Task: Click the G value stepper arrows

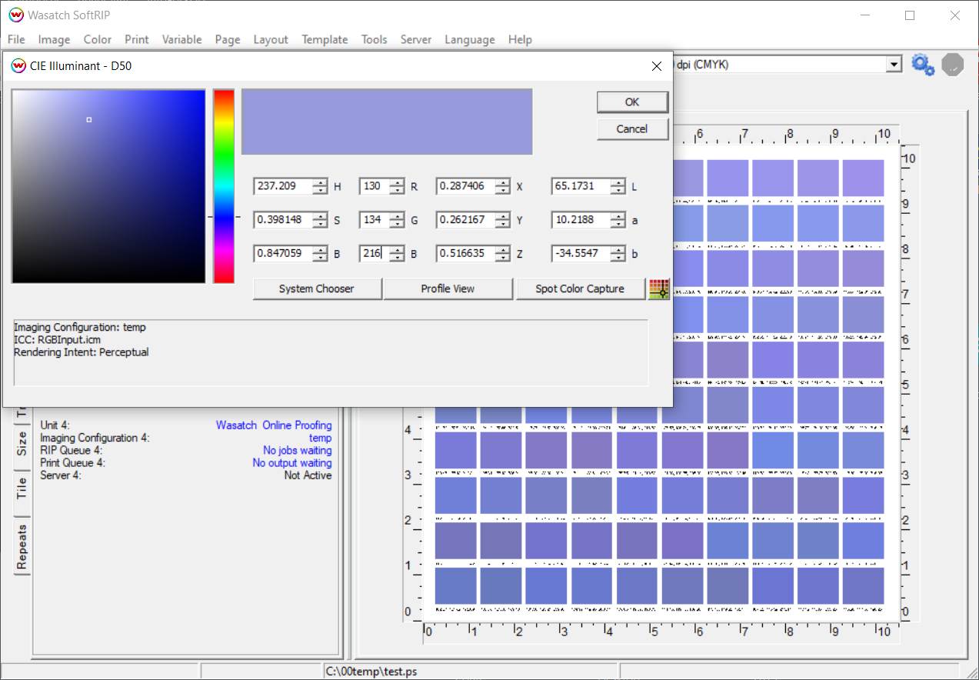Action: [x=397, y=220]
